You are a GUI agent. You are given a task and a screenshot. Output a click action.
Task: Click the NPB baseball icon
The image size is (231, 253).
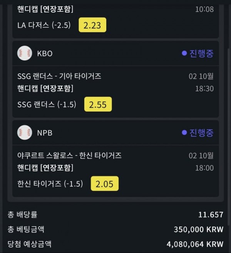tap(25, 133)
